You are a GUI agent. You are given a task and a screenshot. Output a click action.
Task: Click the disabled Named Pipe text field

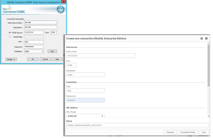tap(34, 37)
